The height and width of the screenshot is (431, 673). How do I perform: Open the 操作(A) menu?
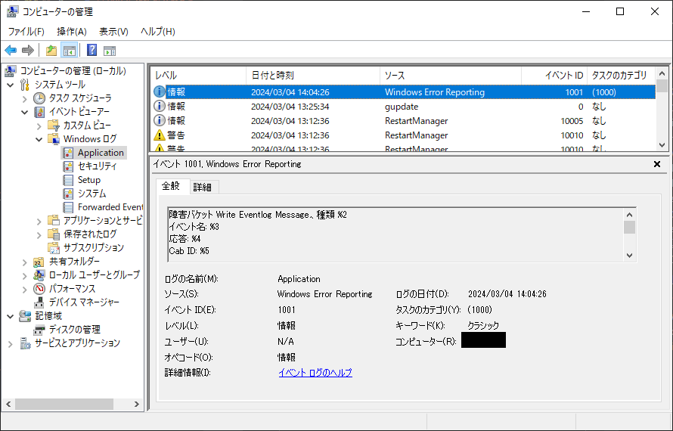pos(72,31)
